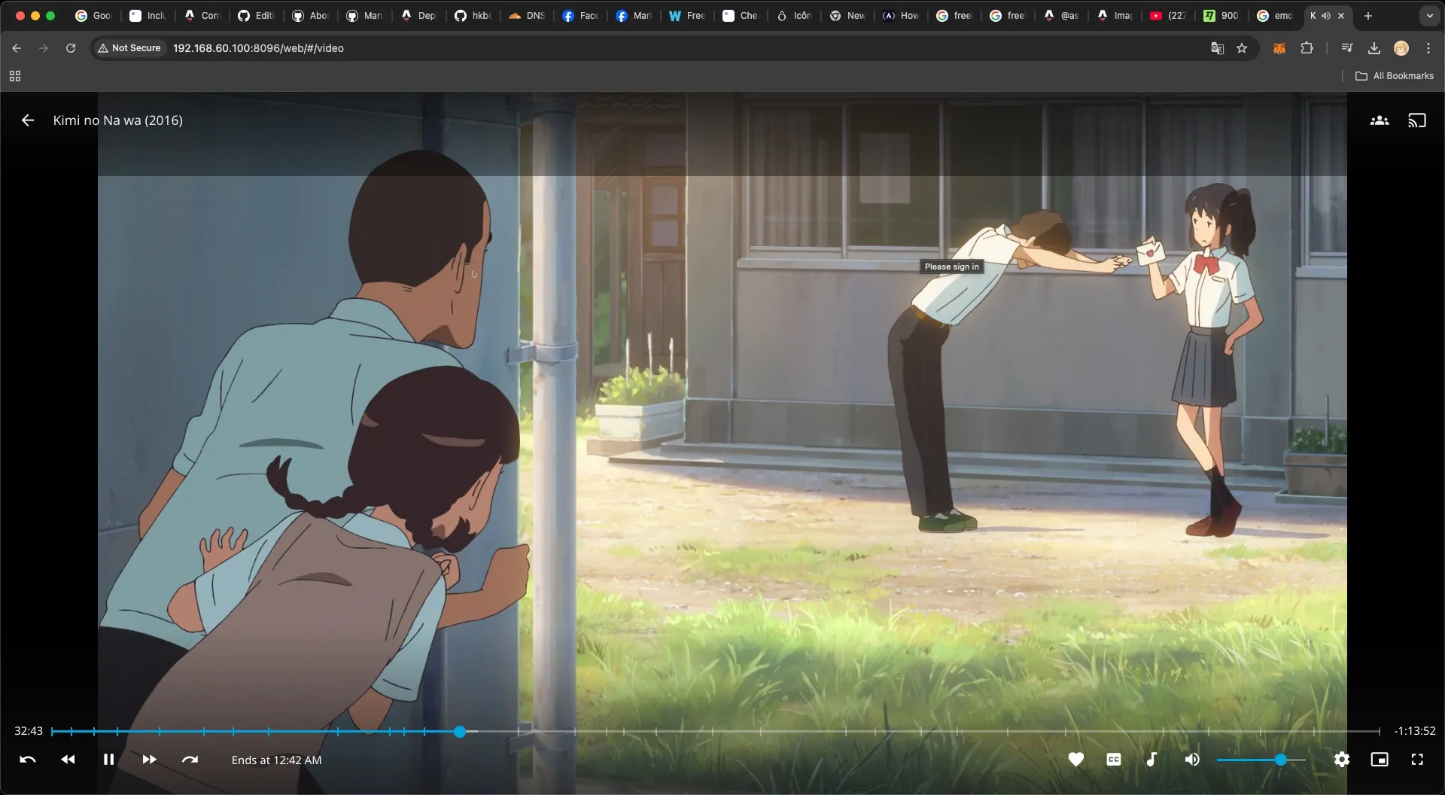The height and width of the screenshot is (795, 1445).
Task: Pause the video playback
Action: click(x=108, y=760)
